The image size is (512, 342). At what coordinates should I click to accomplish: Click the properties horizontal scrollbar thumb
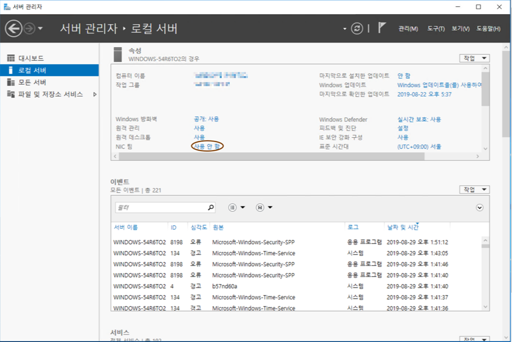[272, 157]
